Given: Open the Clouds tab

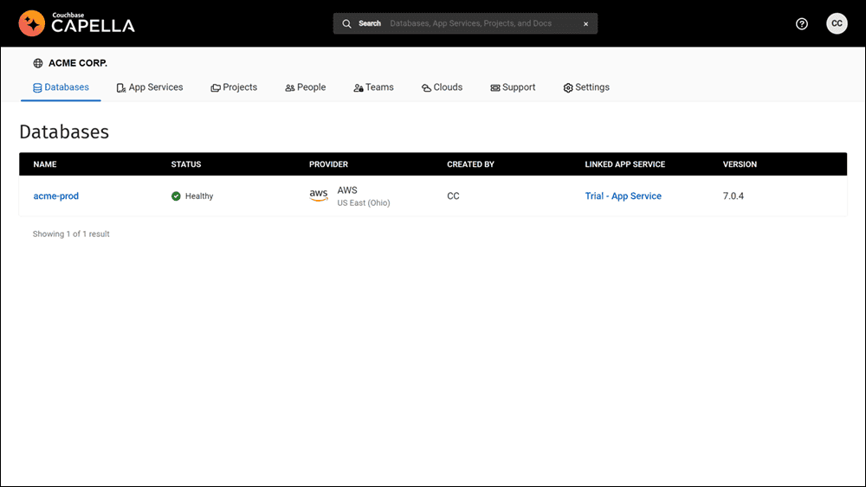Looking at the screenshot, I should point(442,87).
